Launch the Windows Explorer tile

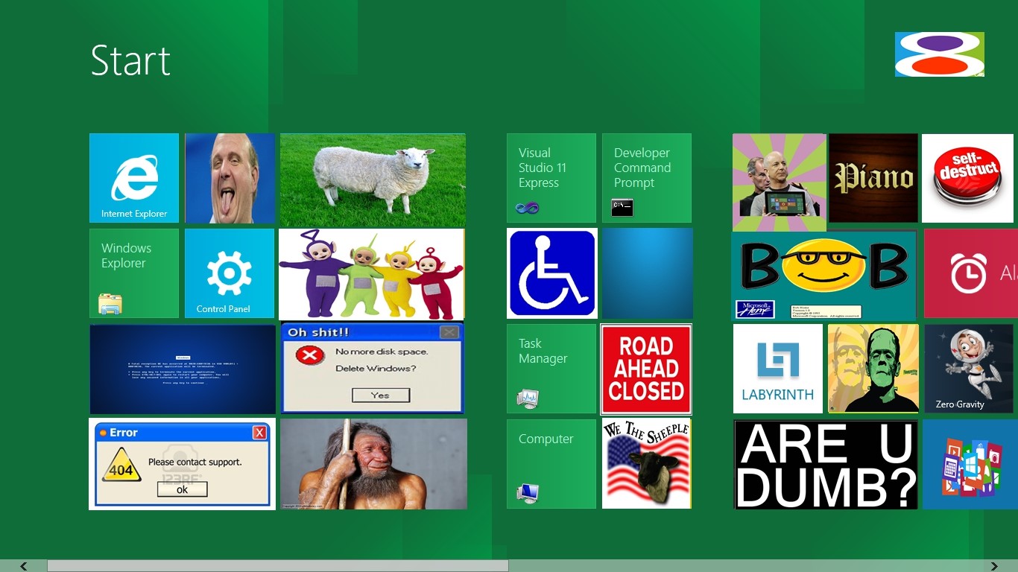[x=134, y=273]
